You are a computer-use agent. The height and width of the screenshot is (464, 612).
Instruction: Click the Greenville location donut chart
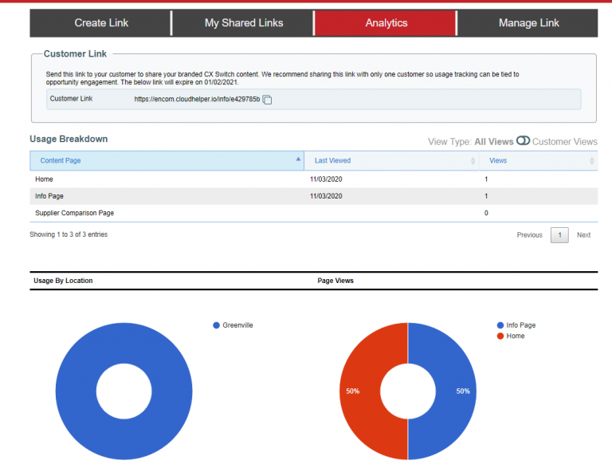click(78, 391)
